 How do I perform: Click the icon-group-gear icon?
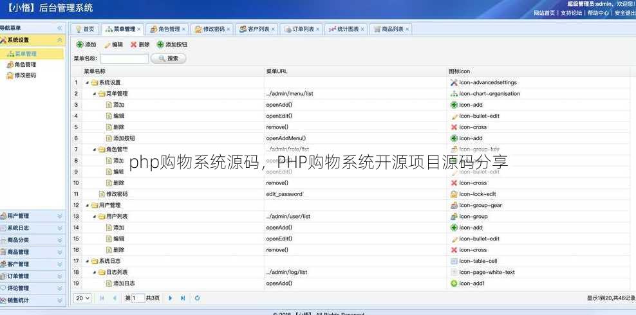click(454, 205)
